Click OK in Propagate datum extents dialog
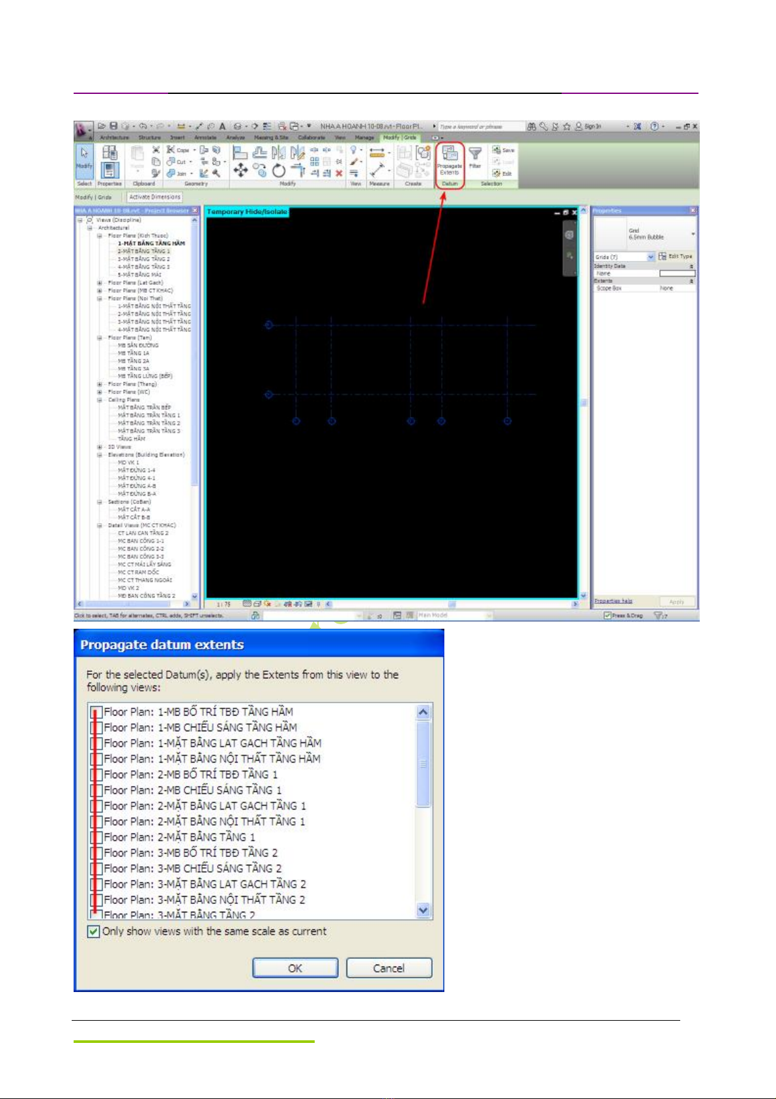The width and height of the screenshot is (776, 1099). point(295,968)
